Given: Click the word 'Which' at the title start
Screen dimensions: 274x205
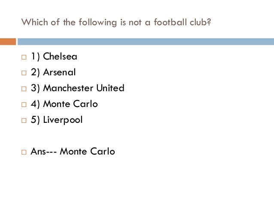Looking at the screenshot, I should (34, 22).
